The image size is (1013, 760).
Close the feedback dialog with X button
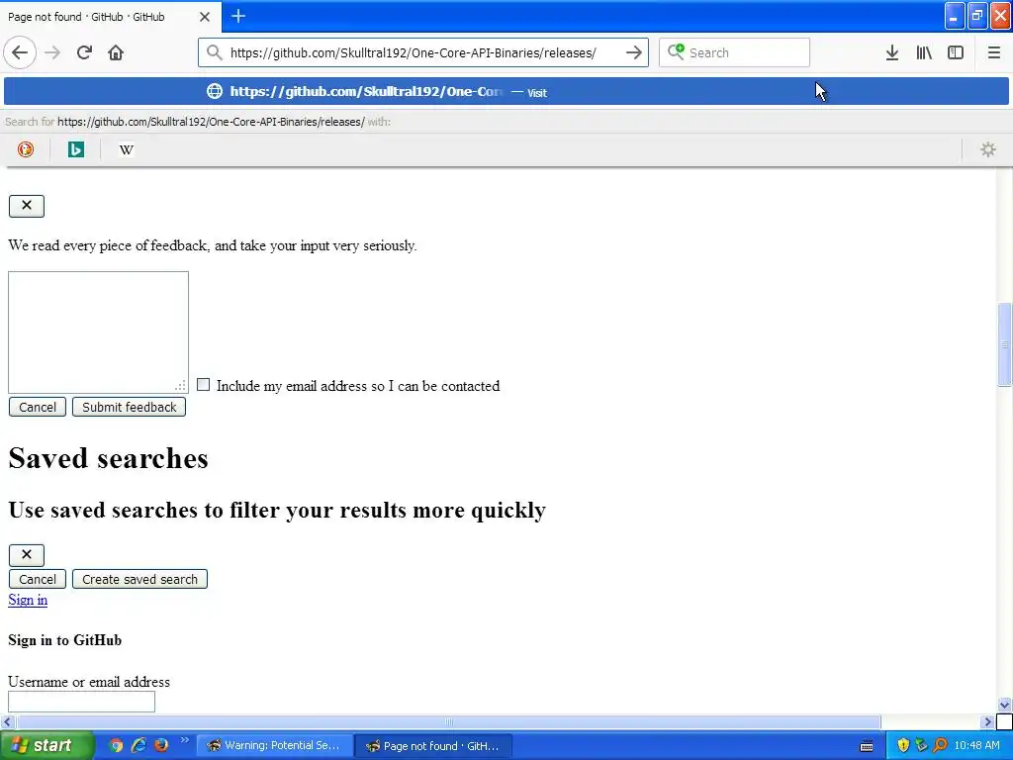click(27, 206)
